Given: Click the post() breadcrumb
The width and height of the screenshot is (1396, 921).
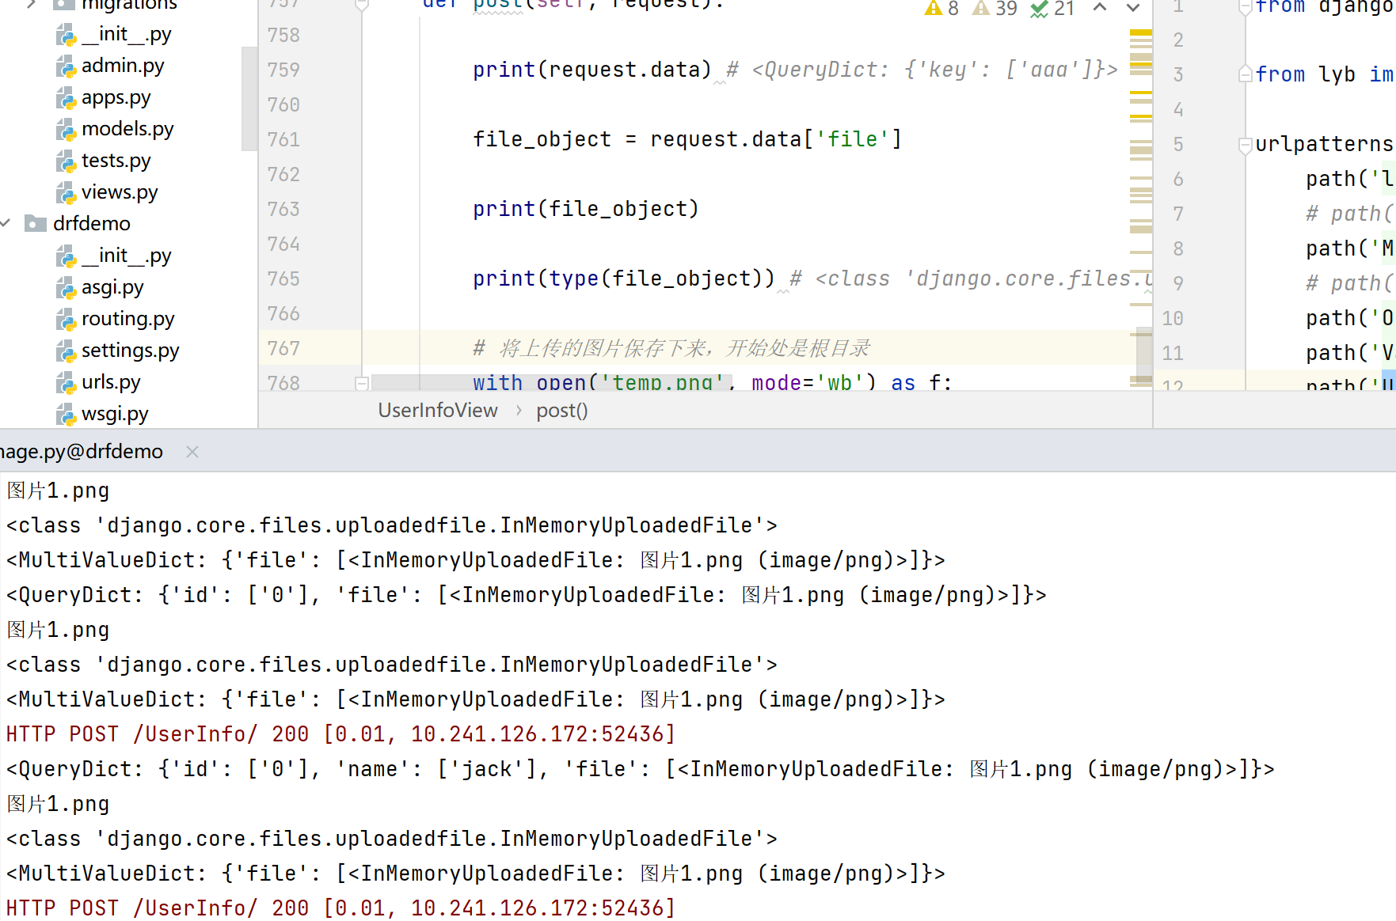Looking at the screenshot, I should point(561,411).
